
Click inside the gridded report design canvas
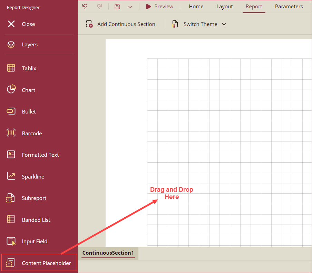230,153
